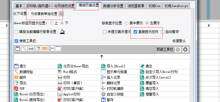Image resolution: width=220 pixels, height=102 pixels.
Task: Open the 为该模板单独设置 dropdown
Action: [46, 14]
